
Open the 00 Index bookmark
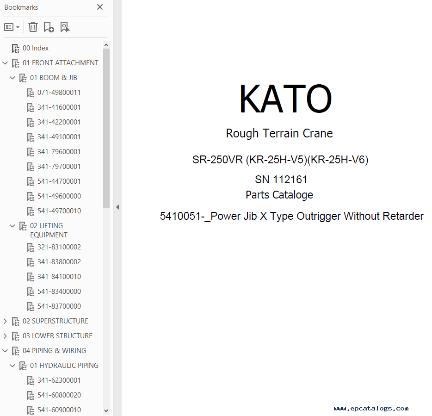tap(36, 48)
